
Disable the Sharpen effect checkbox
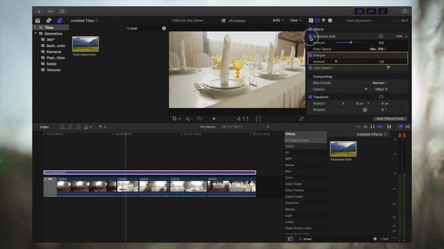[x=310, y=55]
